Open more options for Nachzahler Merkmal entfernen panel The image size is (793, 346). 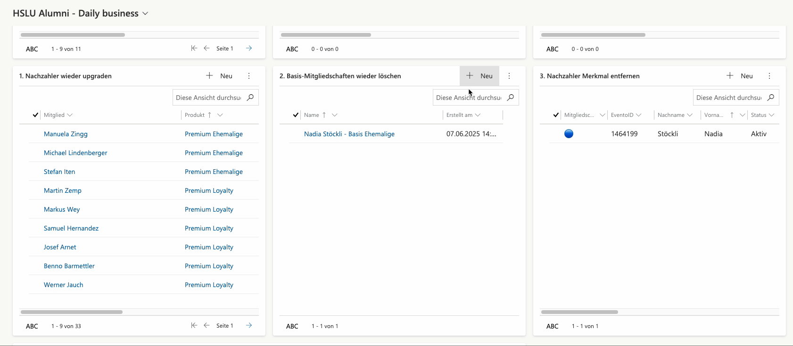coord(769,76)
